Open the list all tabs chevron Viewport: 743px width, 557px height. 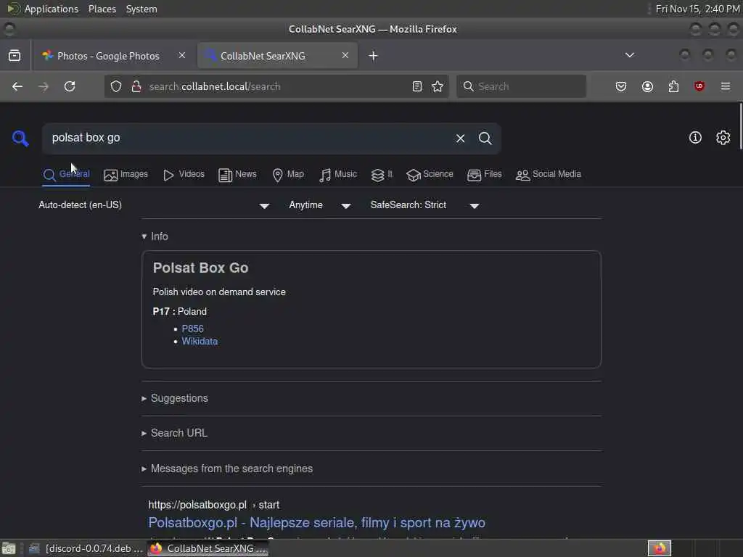(629, 55)
